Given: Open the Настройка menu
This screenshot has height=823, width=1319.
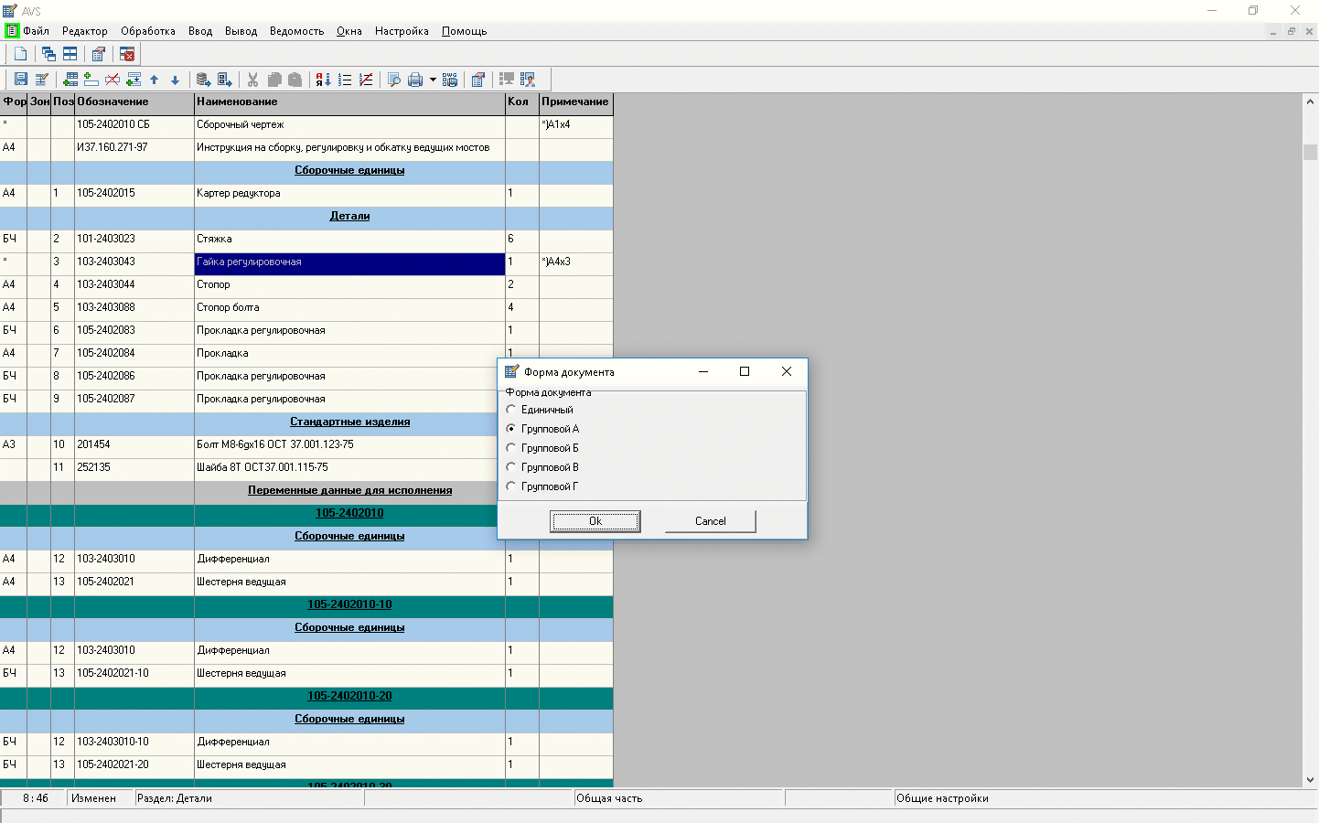Looking at the screenshot, I should click(x=402, y=31).
